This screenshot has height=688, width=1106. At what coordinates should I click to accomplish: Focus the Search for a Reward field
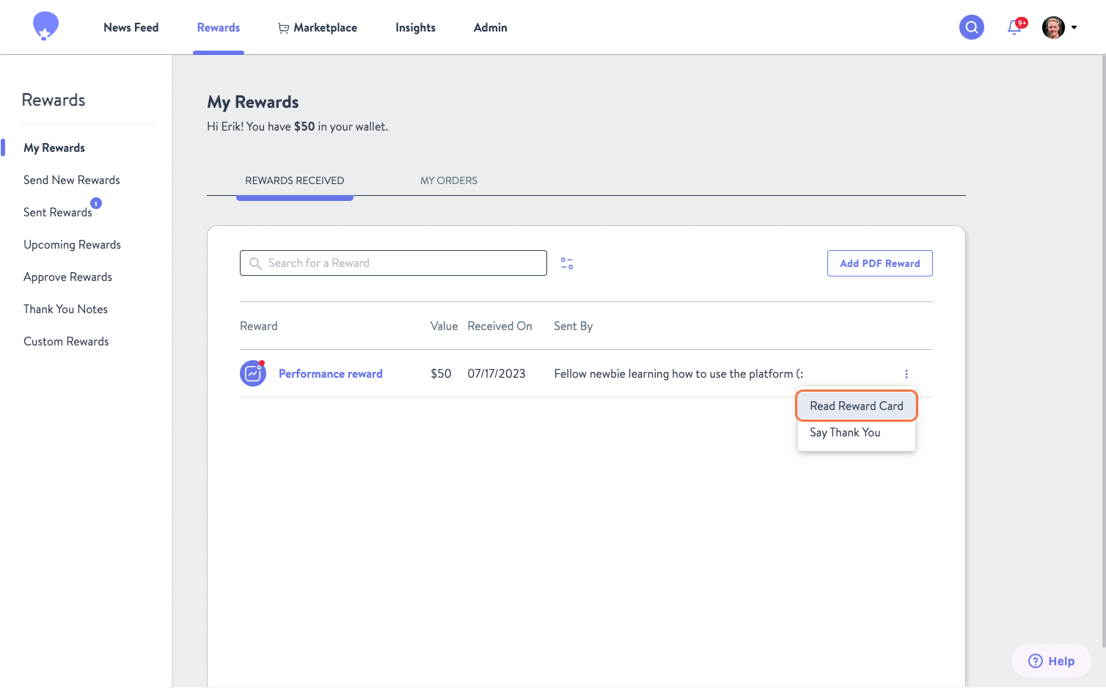pos(393,263)
